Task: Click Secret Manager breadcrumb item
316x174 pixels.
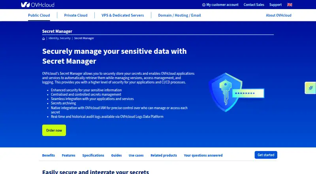Action: click(x=84, y=38)
